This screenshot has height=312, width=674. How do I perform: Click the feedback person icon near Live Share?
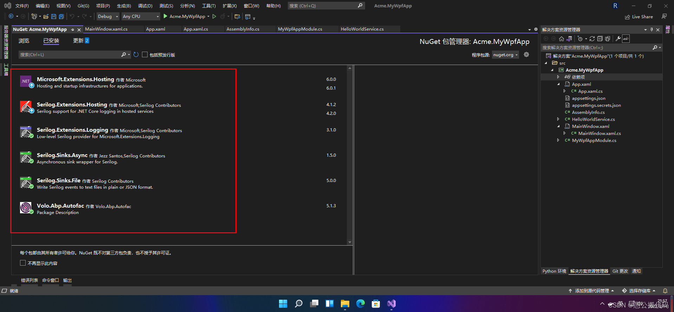pos(664,16)
